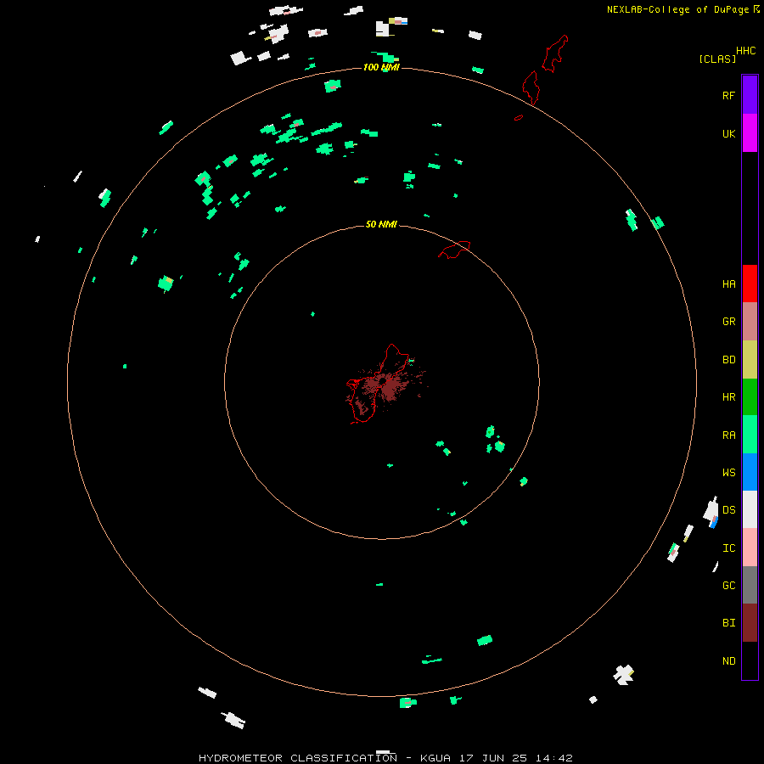
Task: Click the brown biological echo at radar center
Action: pyautogui.click(x=390, y=388)
